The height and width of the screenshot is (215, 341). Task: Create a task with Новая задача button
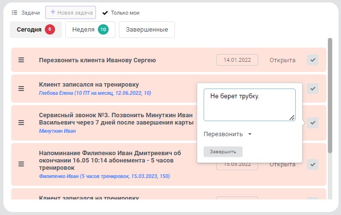click(71, 12)
